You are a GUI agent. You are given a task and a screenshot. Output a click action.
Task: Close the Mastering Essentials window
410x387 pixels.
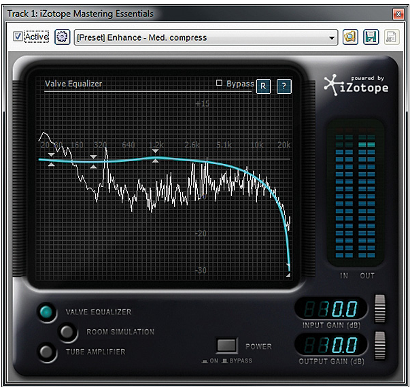398,14
